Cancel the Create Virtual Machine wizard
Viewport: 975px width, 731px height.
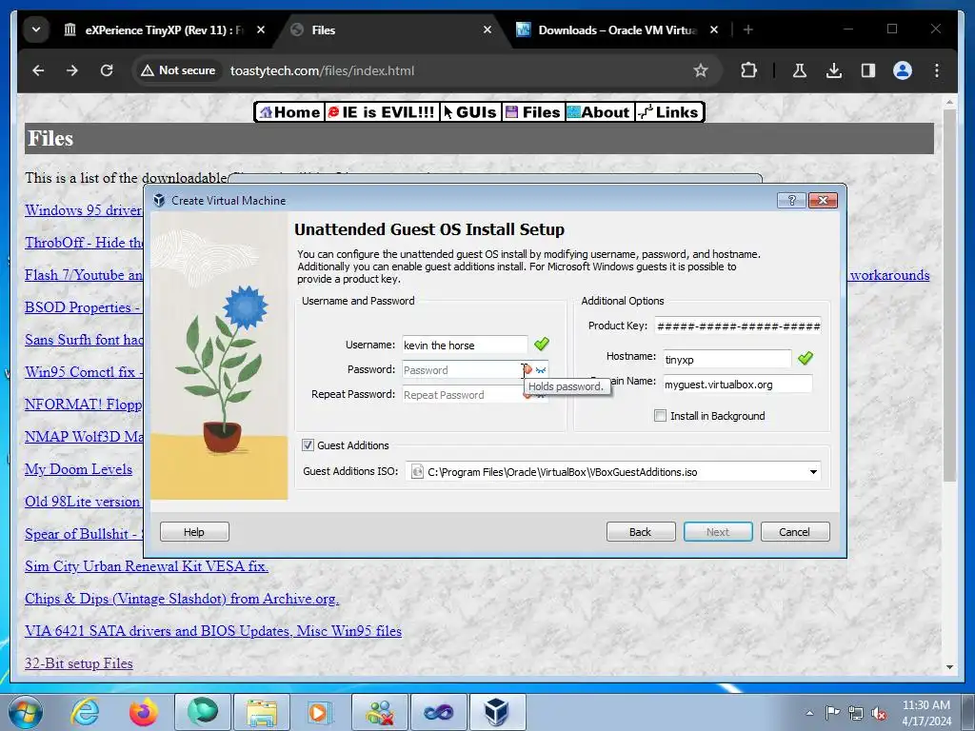point(795,532)
